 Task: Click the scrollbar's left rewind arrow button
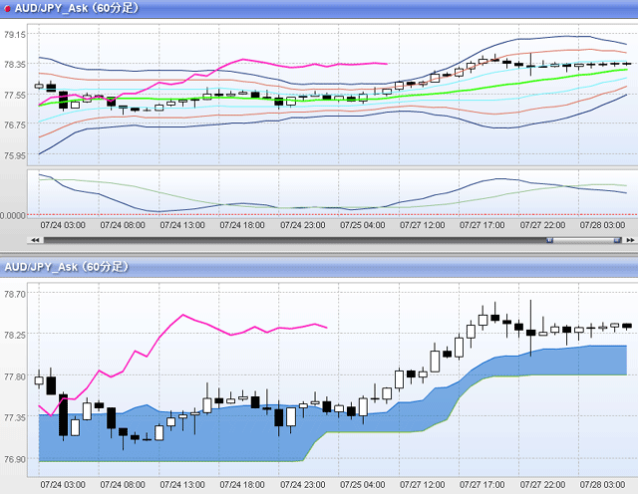[35, 240]
